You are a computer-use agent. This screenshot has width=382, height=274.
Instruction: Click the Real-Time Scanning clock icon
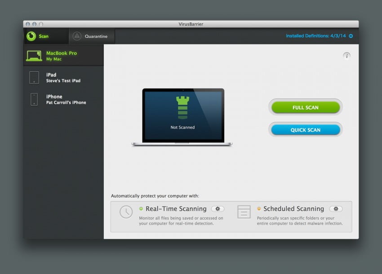[x=126, y=212]
